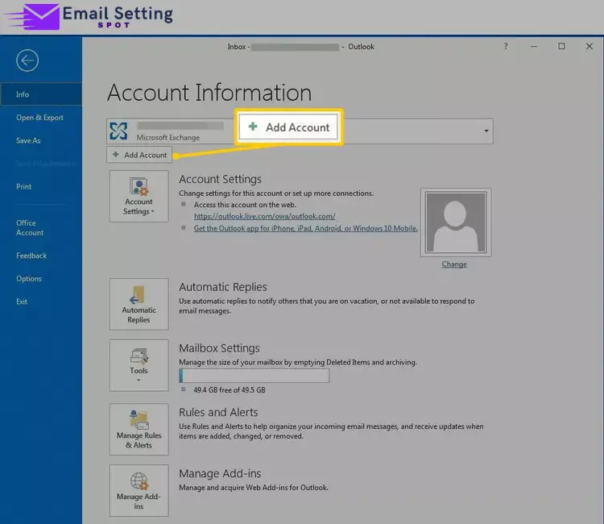Click the 49.4 GB free text
The height and width of the screenshot is (524, 604).
[230, 390]
